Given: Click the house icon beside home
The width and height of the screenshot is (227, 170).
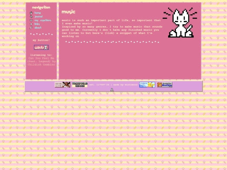Looking at the screenshot, I should point(31,13).
